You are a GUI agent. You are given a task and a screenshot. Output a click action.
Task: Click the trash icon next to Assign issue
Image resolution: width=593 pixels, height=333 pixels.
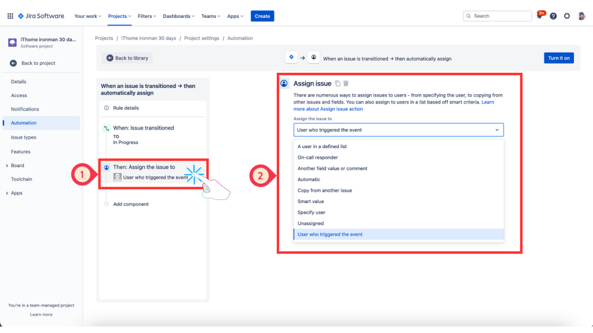(346, 83)
